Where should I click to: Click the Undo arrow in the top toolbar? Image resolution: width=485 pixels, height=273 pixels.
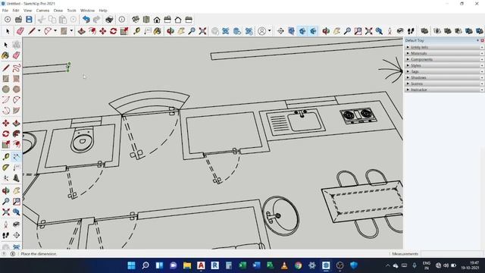coord(86,20)
